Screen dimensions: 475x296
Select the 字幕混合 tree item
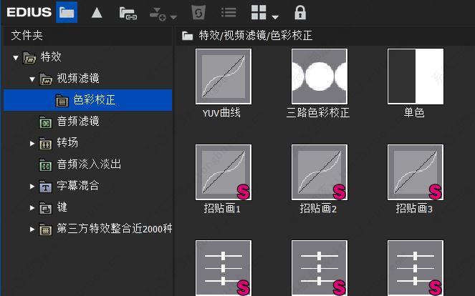pyautogui.click(x=78, y=186)
